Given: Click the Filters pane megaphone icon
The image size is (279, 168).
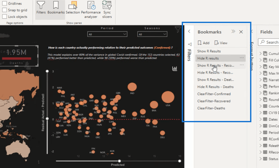Looking at the screenshot, I should point(190,44).
